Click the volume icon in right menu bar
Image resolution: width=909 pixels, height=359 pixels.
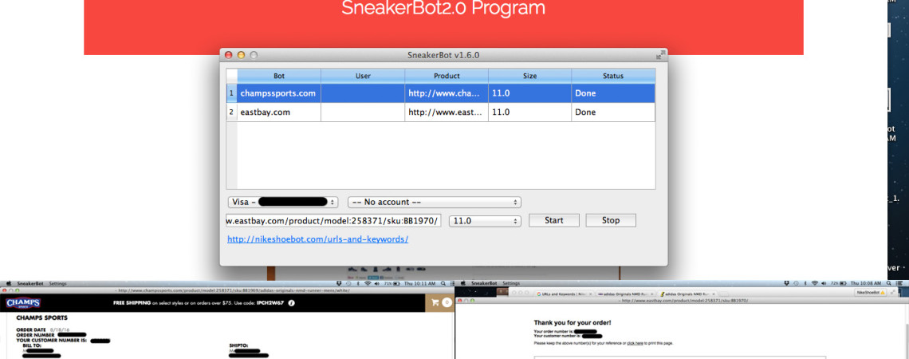(x=823, y=283)
